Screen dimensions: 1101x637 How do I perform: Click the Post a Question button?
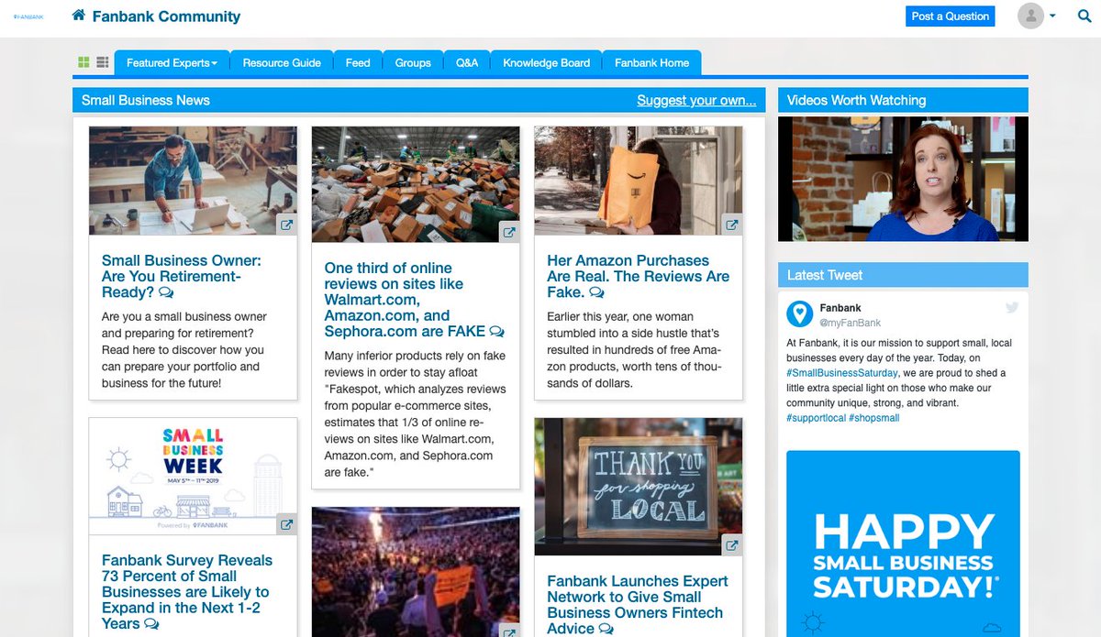950,16
